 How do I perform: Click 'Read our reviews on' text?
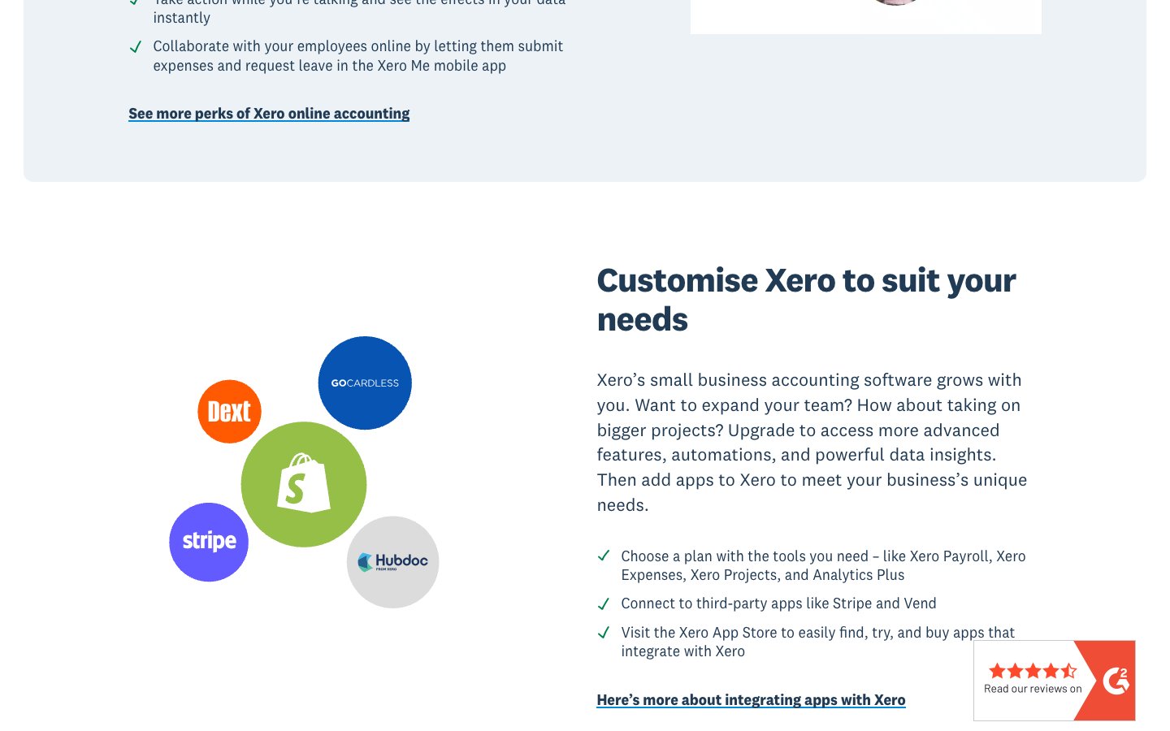coord(1032,689)
